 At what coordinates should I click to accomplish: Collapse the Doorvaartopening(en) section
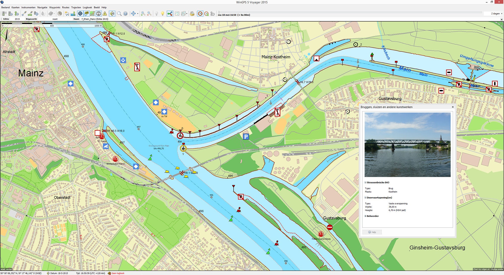(365, 198)
